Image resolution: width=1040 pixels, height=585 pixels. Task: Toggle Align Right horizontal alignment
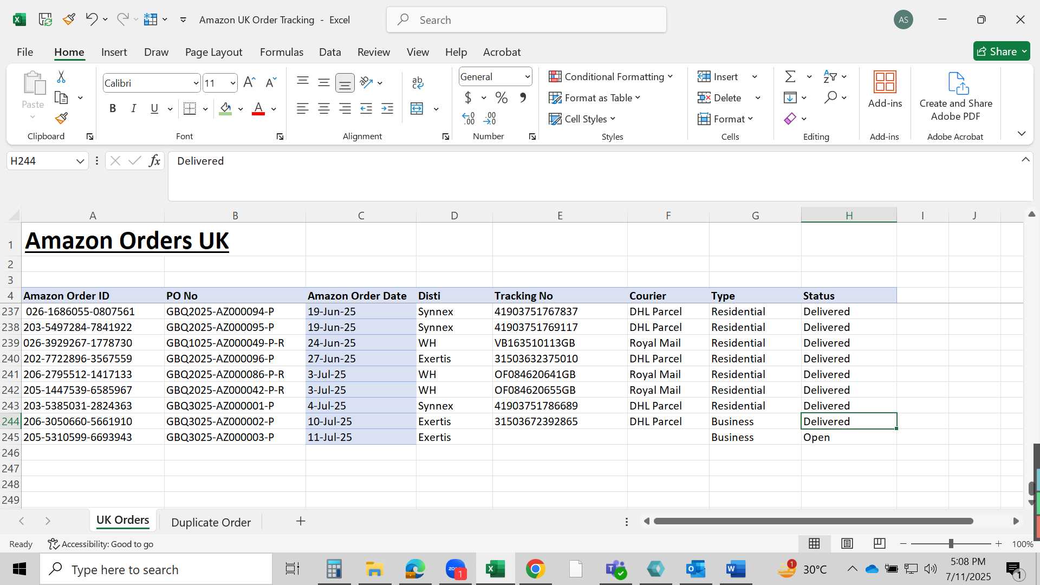(x=345, y=108)
